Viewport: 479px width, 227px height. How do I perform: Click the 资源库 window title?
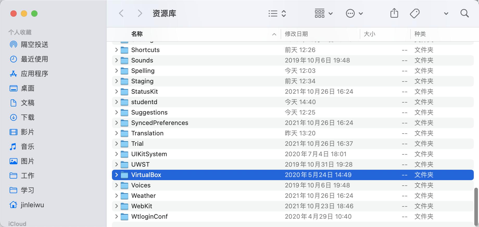click(164, 13)
